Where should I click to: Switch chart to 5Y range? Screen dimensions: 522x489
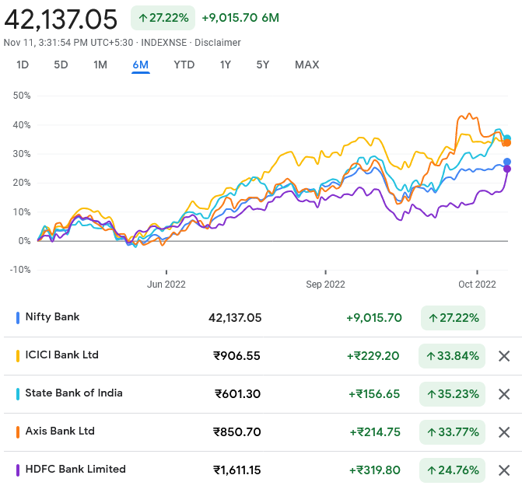pos(263,65)
